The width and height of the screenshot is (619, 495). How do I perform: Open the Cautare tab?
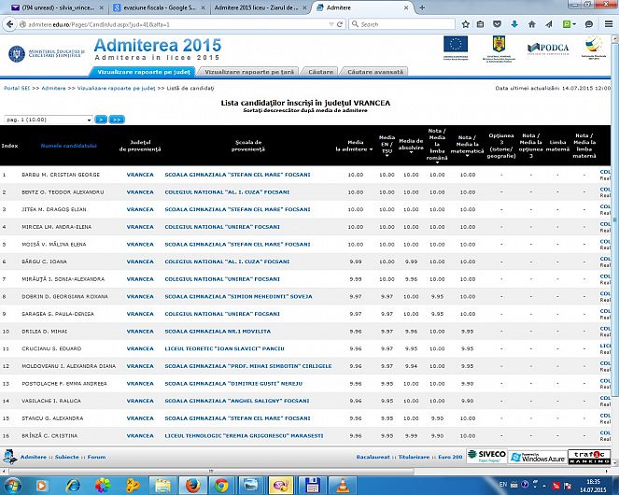[320, 72]
